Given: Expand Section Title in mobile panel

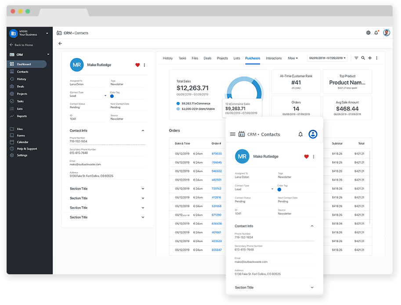Looking at the screenshot, I should point(312,287).
